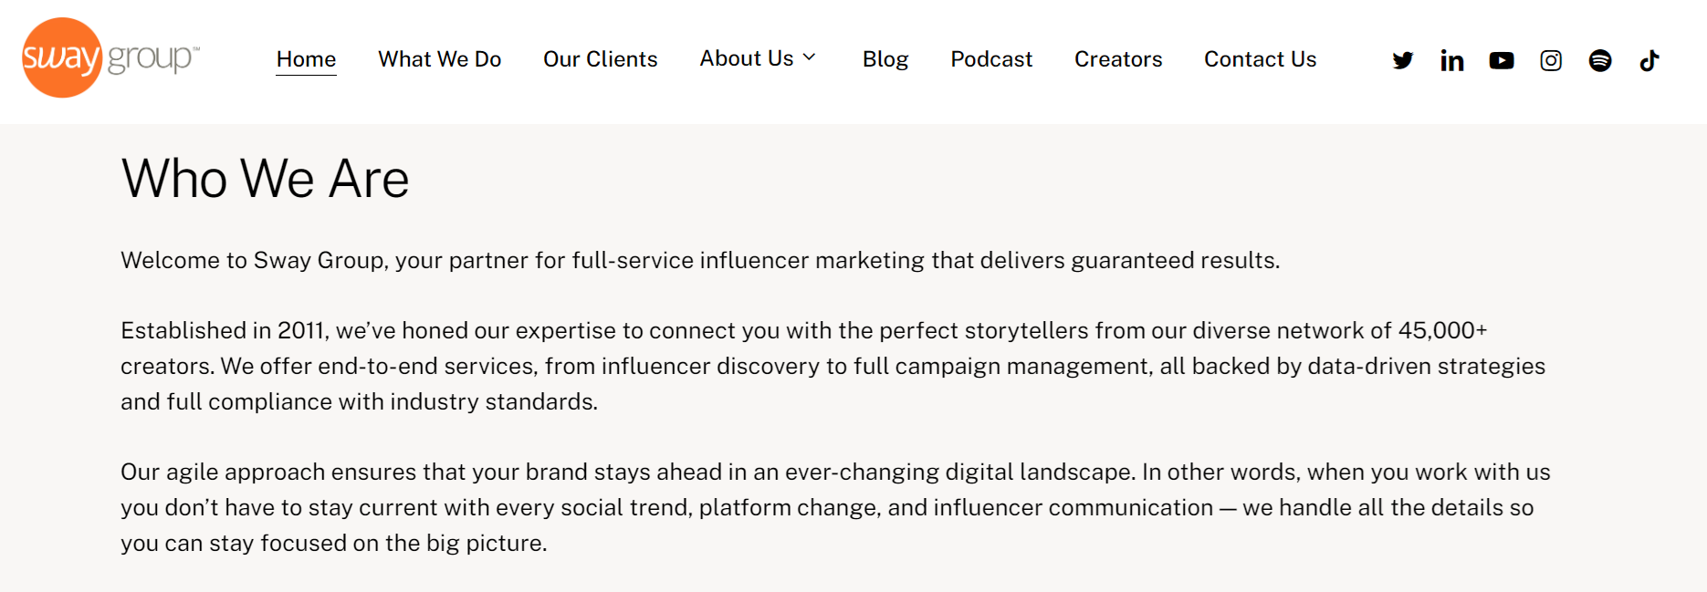Open the About Us link text

coord(745,57)
